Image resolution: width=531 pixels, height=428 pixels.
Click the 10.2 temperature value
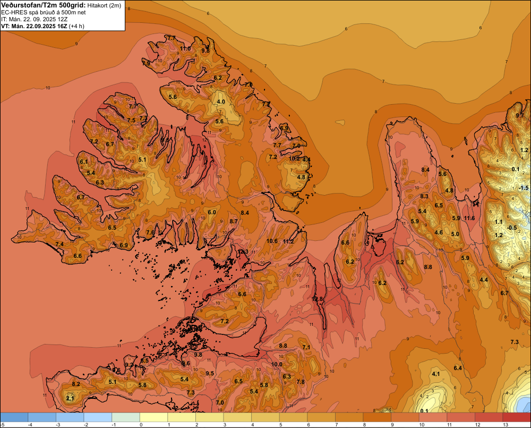coord(294,158)
